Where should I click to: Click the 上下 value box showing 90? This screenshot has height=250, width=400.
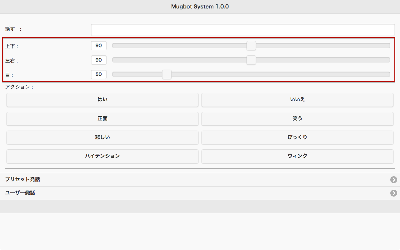(x=99, y=46)
